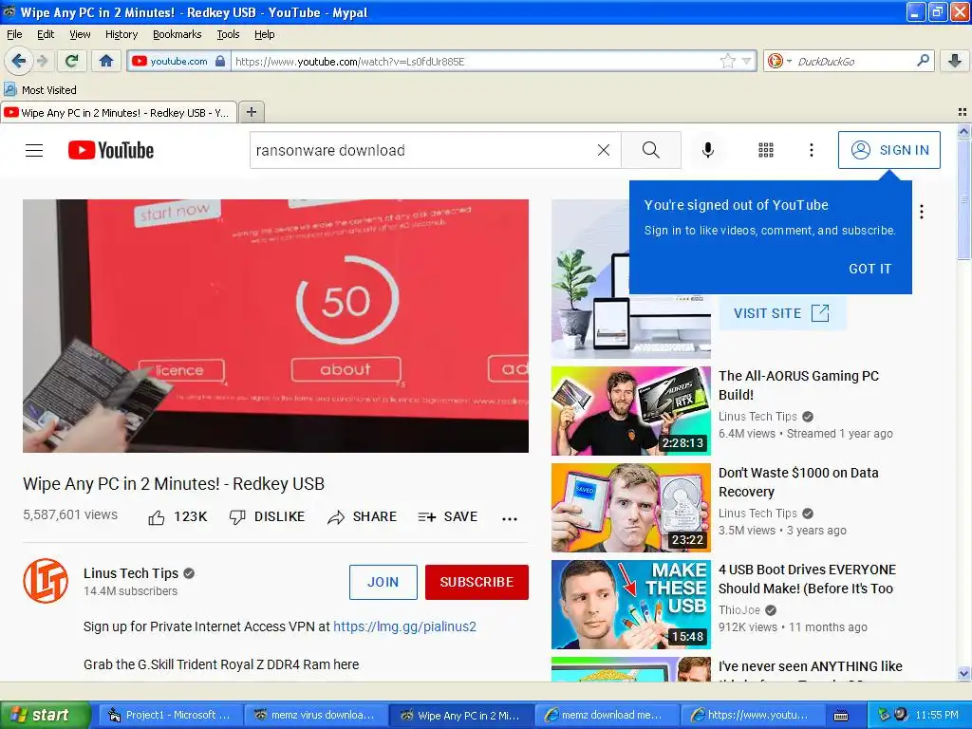Open the ad options three-dot menu

(922, 212)
